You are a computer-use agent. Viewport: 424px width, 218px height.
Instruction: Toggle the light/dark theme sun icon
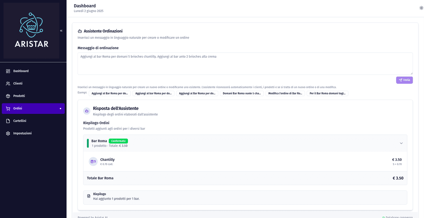tap(421, 8)
